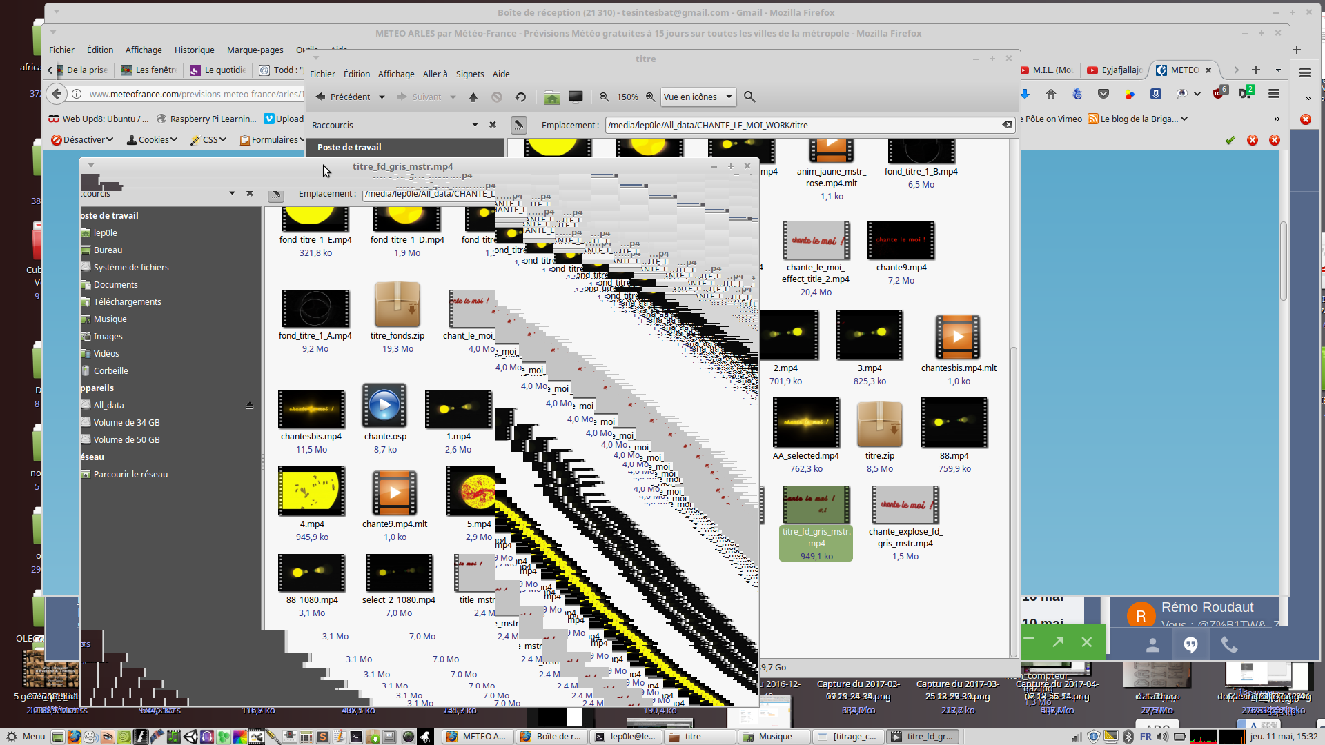1325x745 pixels.
Task: Zoom in the icon view
Action: pyautogui.click(x=650, y=97)
